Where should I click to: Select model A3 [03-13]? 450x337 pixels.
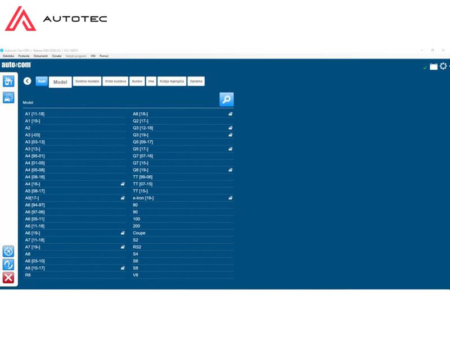[75, 142]
